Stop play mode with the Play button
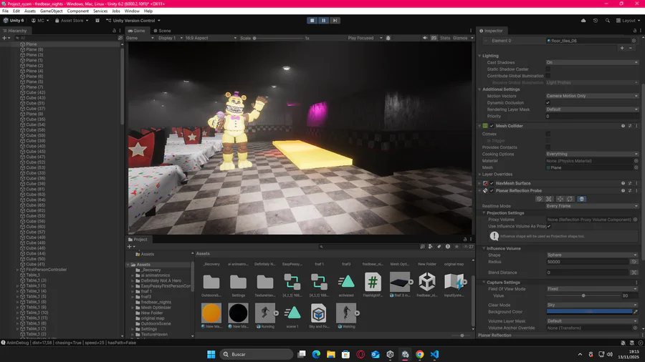The height and width of the screenshot is (362, 645). (x=312, y=21)
